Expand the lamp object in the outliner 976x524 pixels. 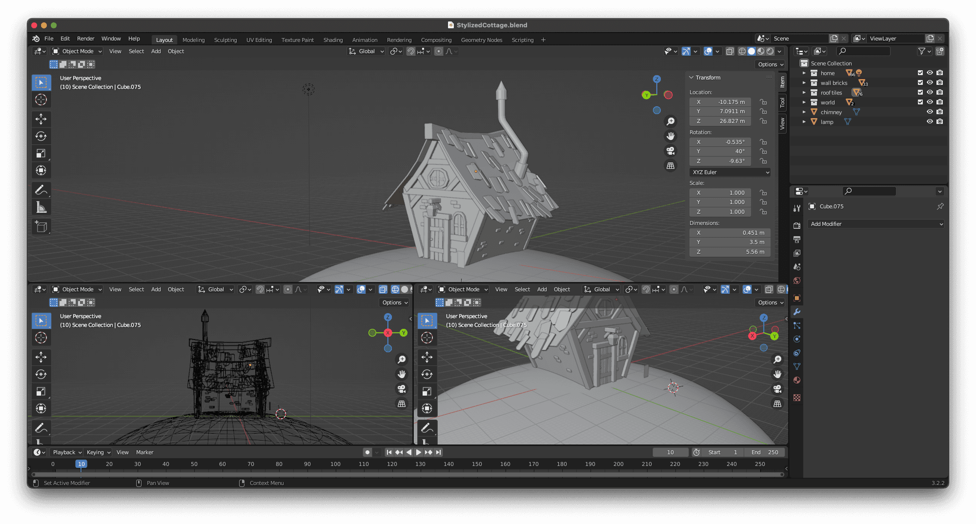tap(804, 121)
